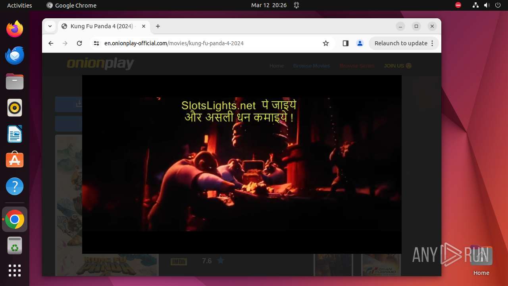Viewport: 508px width, 286px height.
Task: Open network status icon in system tray
Action: 475,5
